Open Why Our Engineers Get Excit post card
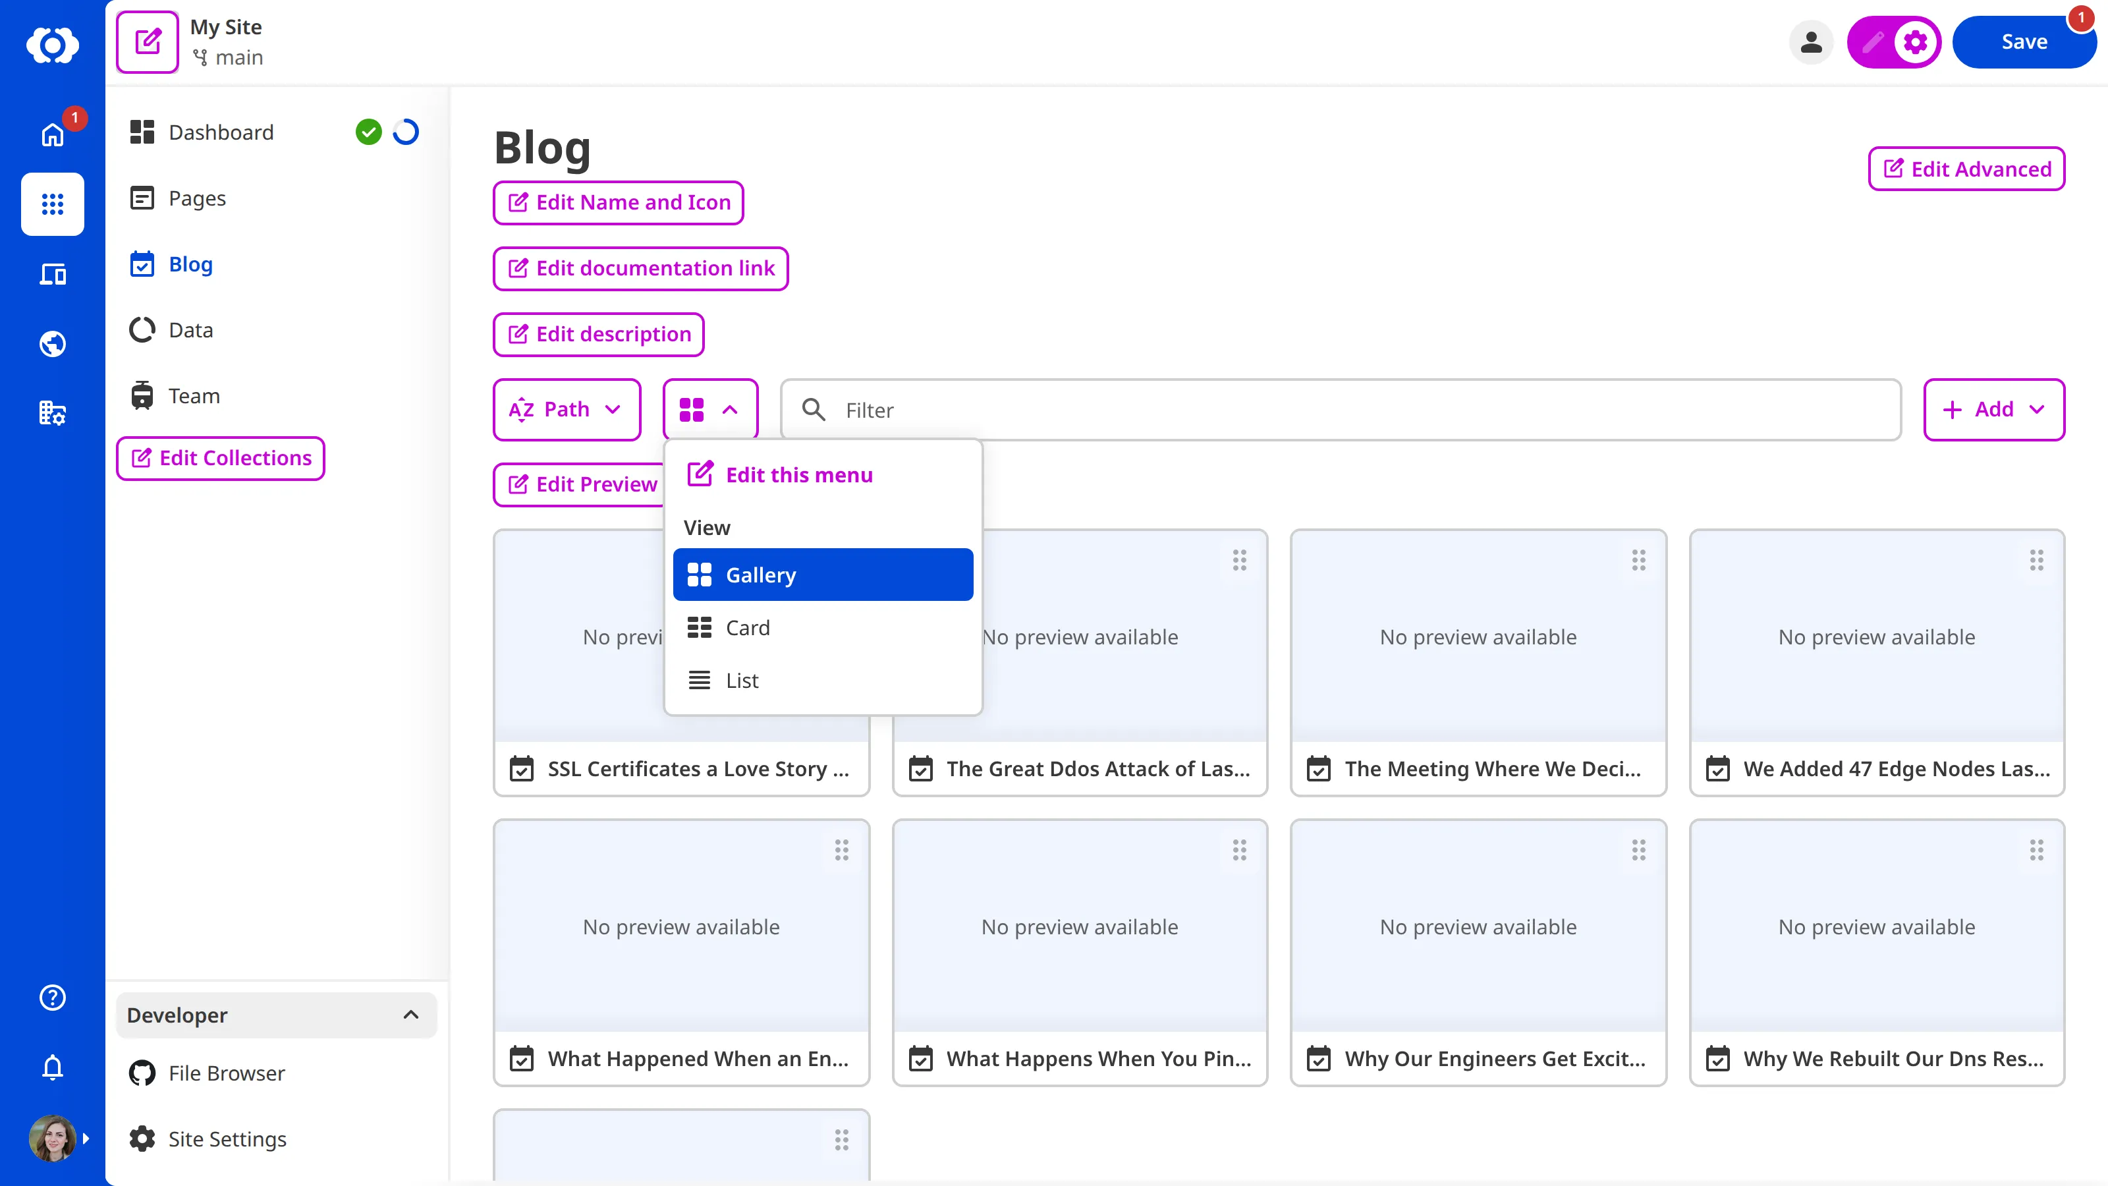Screen dimensions: 2108x1186 [x=1479, y=953]
